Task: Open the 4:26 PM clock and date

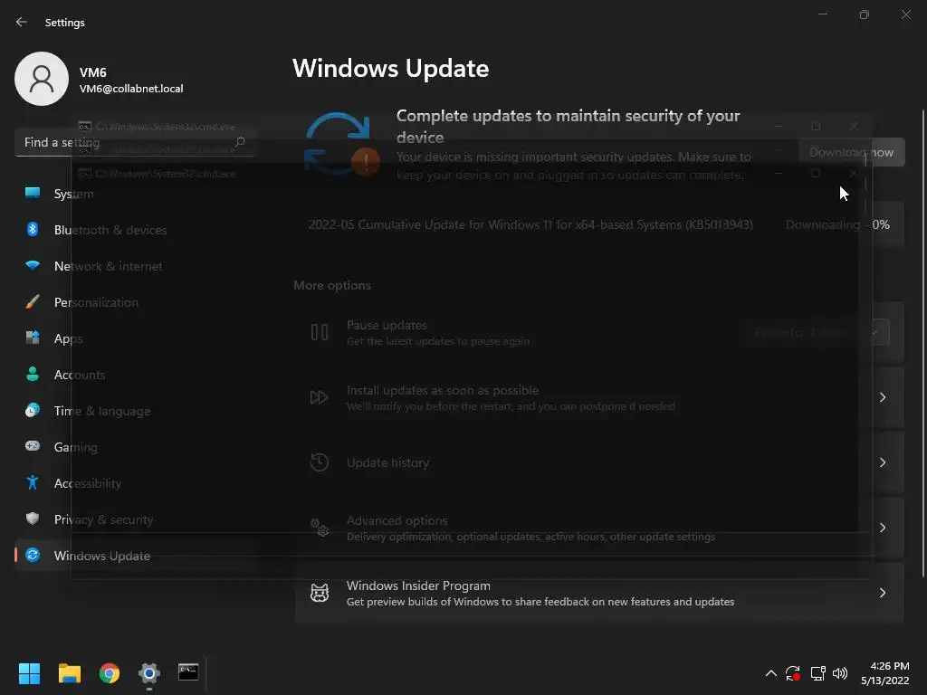Action: pyautogui.click(x=885, y=673)
